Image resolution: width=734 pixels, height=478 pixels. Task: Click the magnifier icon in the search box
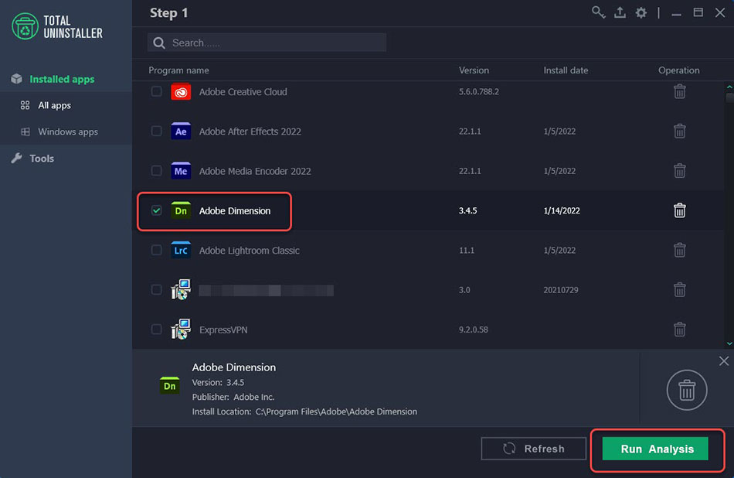click(x=159, y=43)
